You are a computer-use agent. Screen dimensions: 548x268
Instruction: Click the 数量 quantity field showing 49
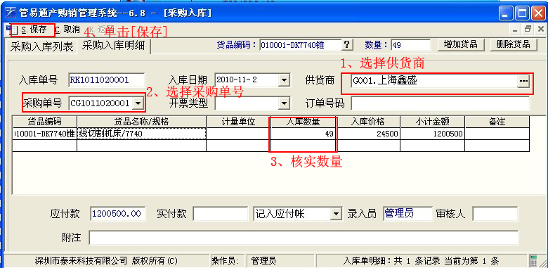(411, 45)
